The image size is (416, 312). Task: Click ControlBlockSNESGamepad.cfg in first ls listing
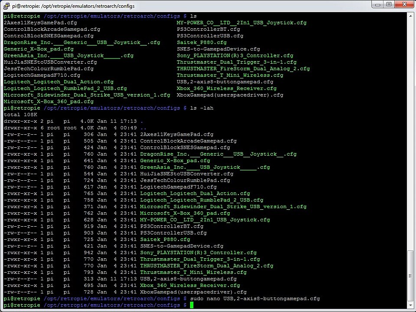tap(49, 36)
